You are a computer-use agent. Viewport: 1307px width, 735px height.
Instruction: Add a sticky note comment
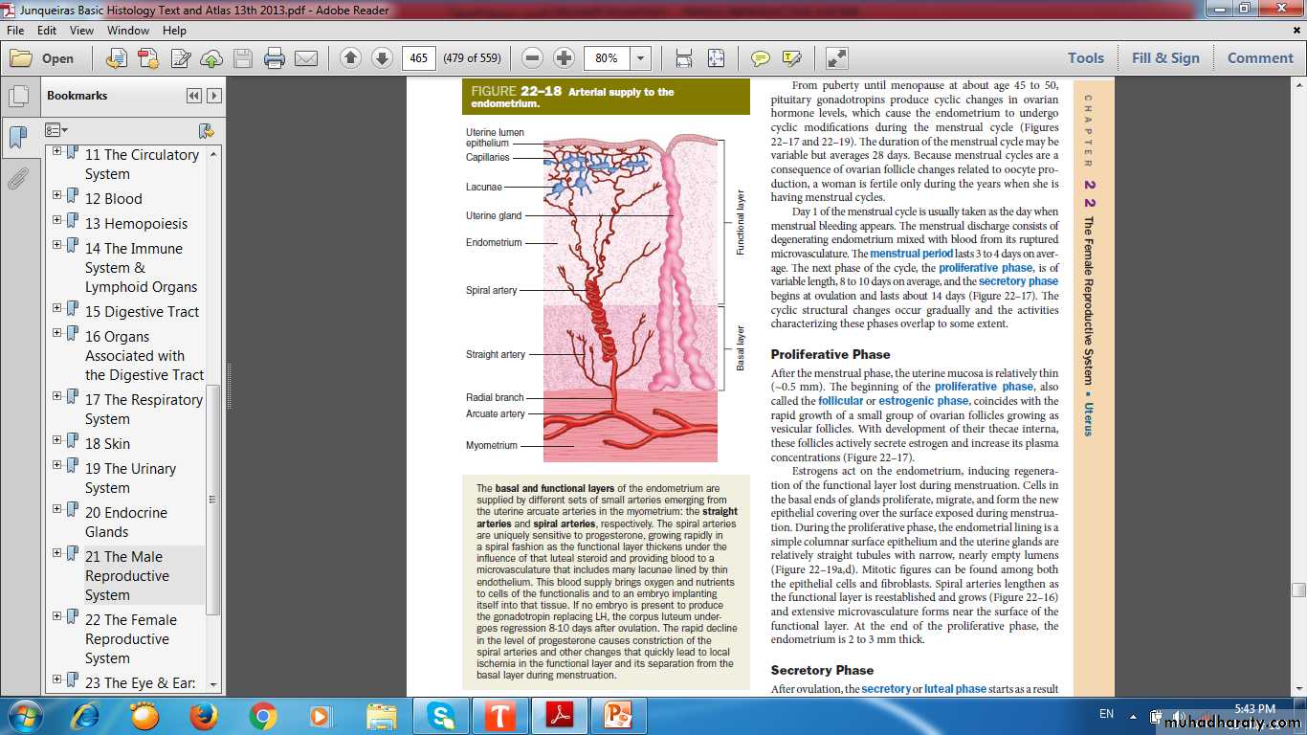tap(761, 58)
